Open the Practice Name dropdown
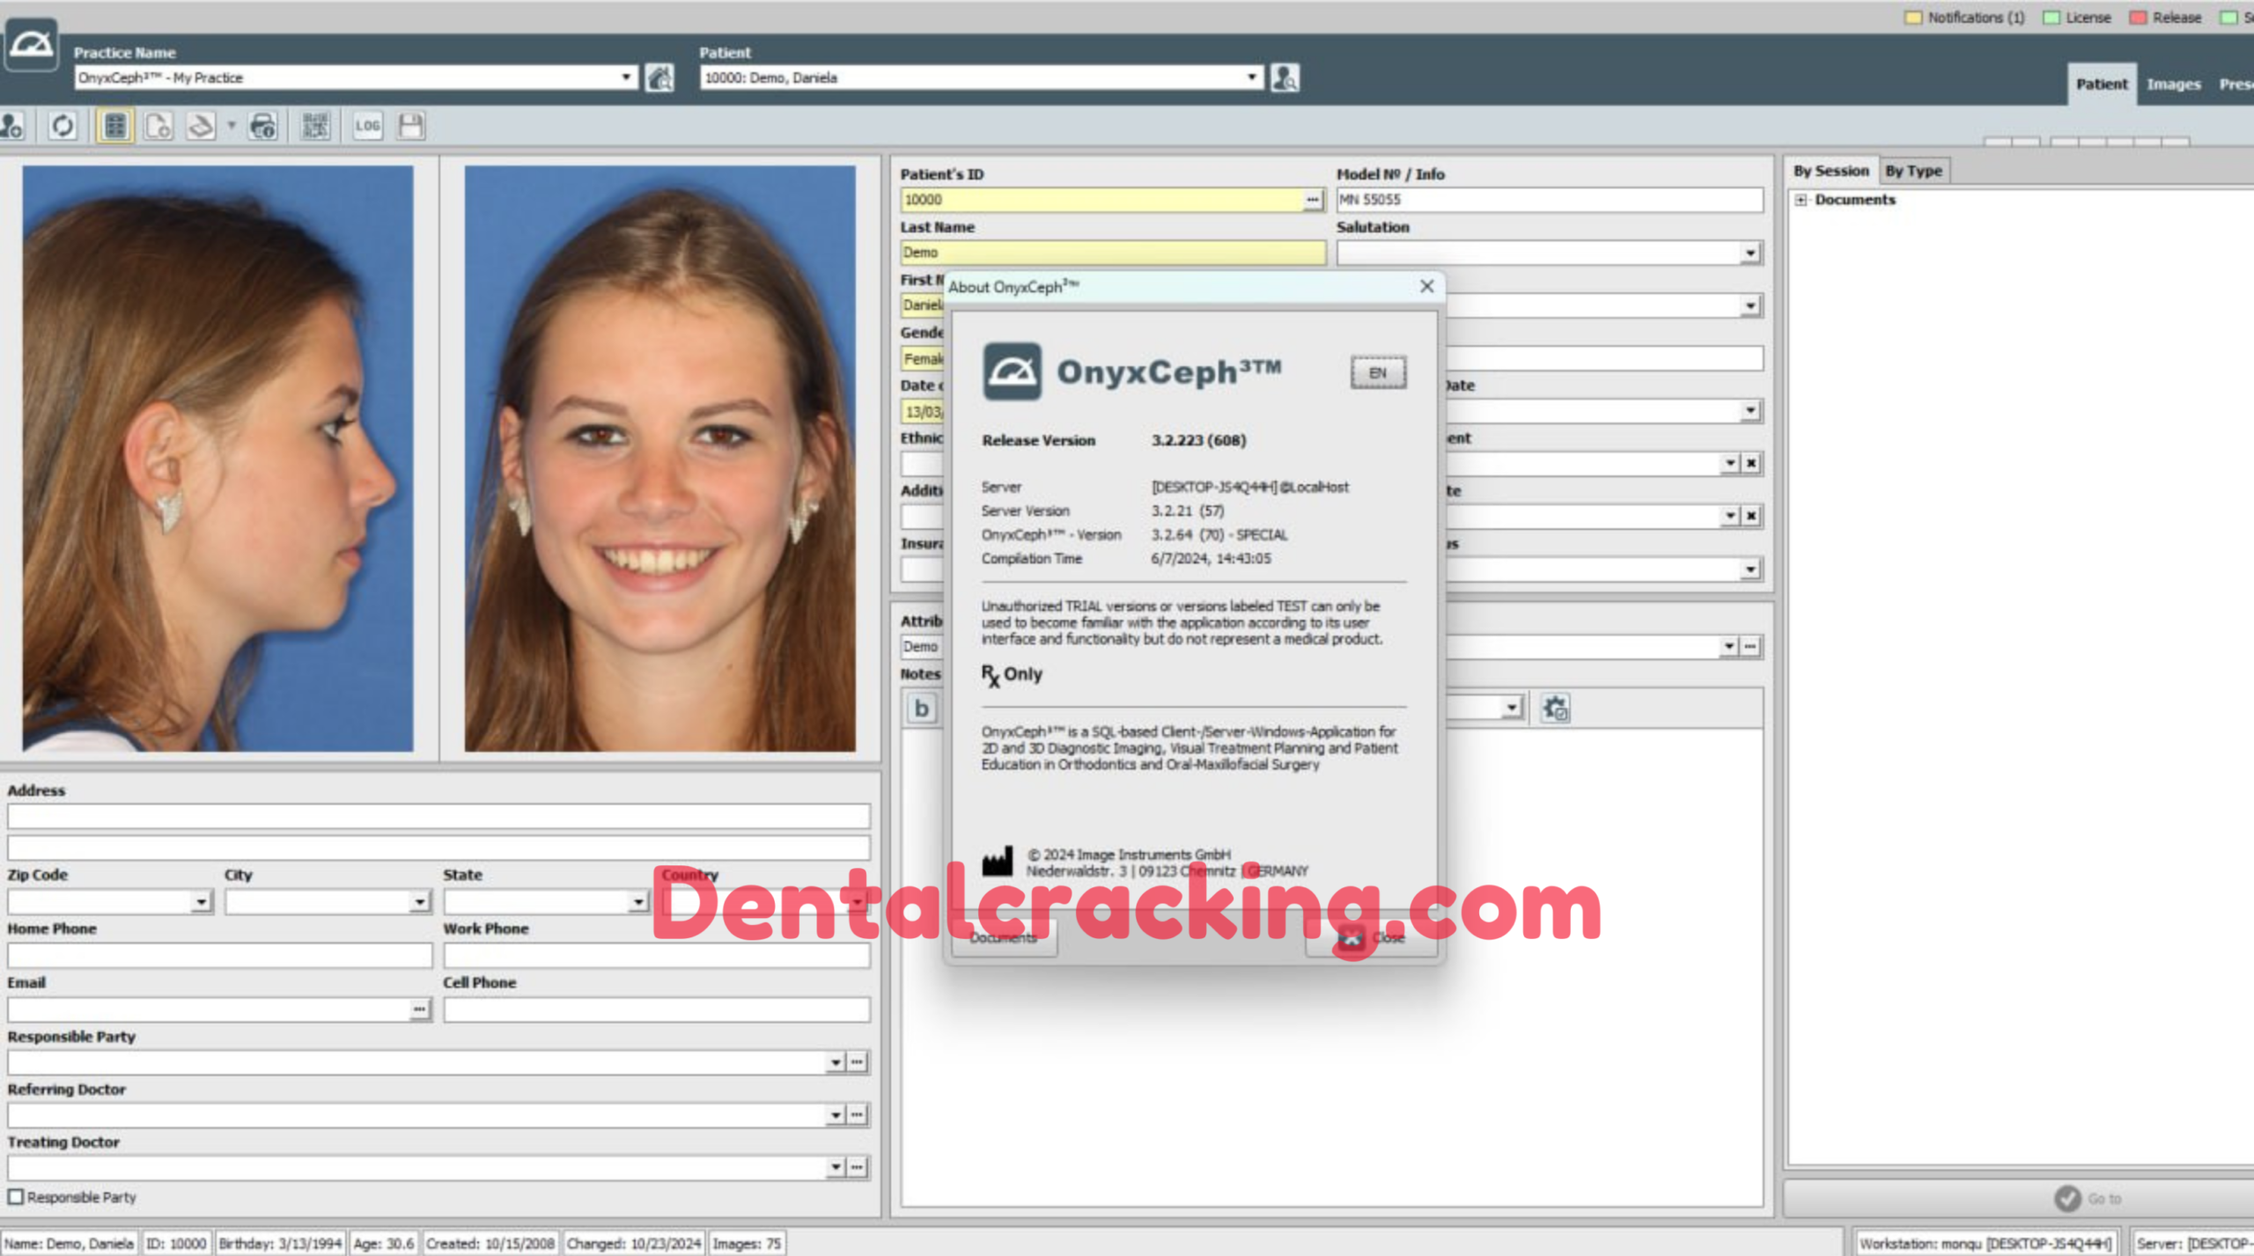 [626, 78]
